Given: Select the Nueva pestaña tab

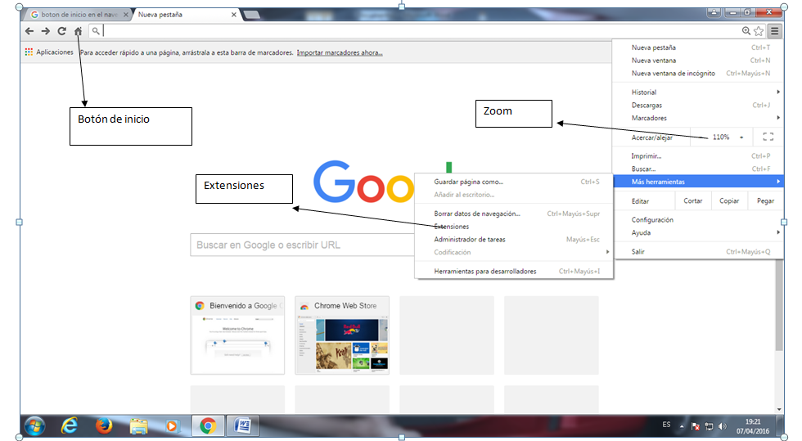Looking at the screenshot, I should coord(185,15).
